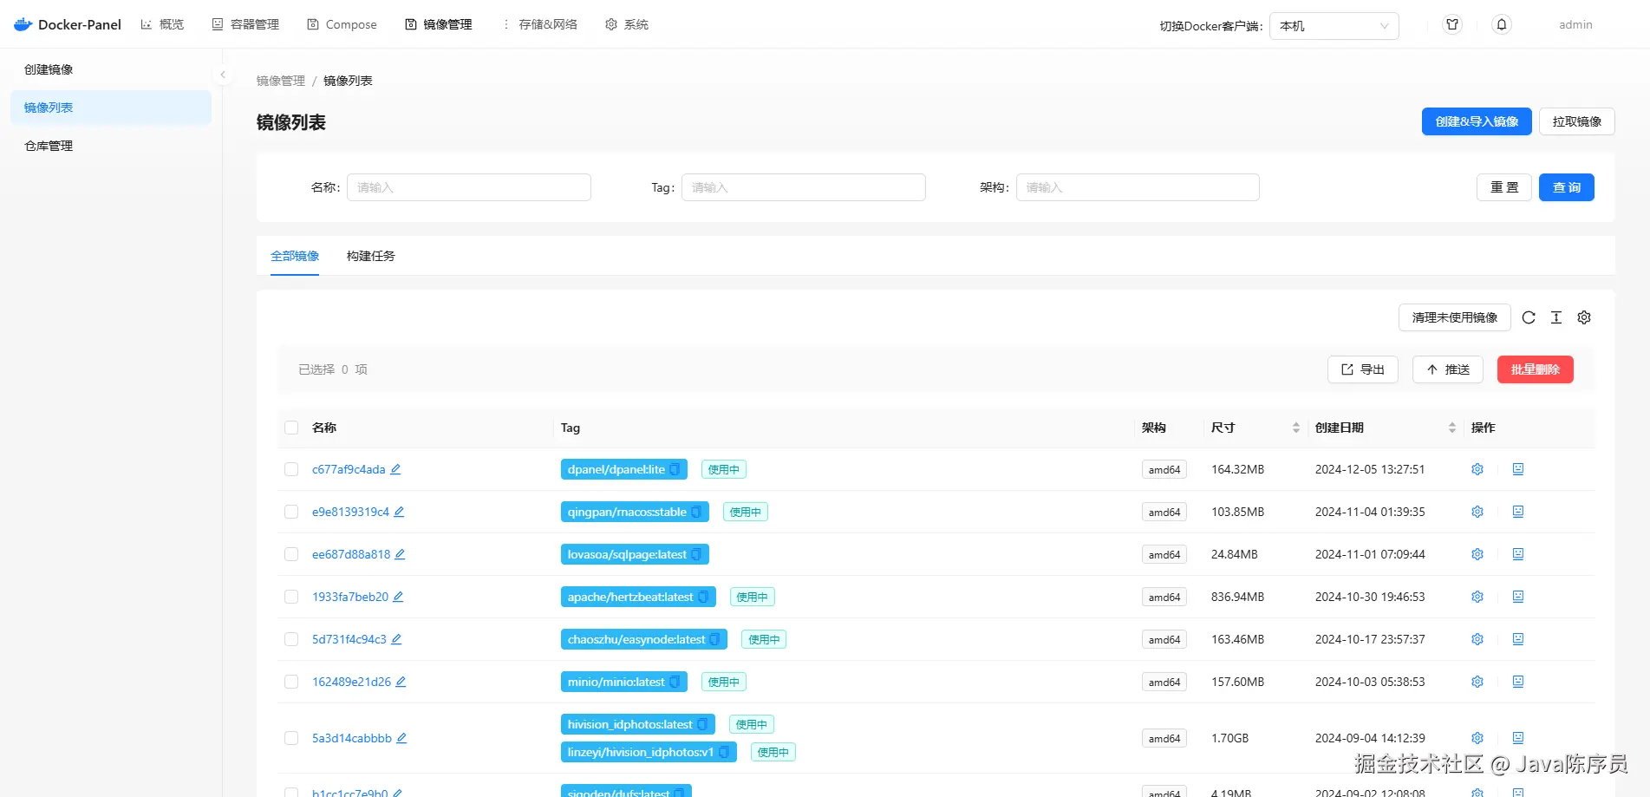Sort table by 创建日期 column arrows
The height and width of the screenshot is (797, 1650).
click(1452, 428)
